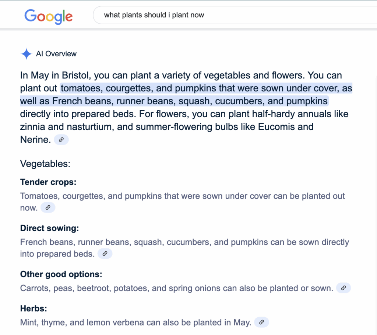Open source link icon after "Nerine."
This screenshot has width=377, height=335.
61,140
